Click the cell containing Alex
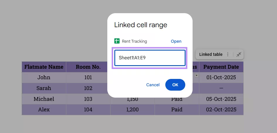Screen dimensions: 277x133 click(44, 110)
